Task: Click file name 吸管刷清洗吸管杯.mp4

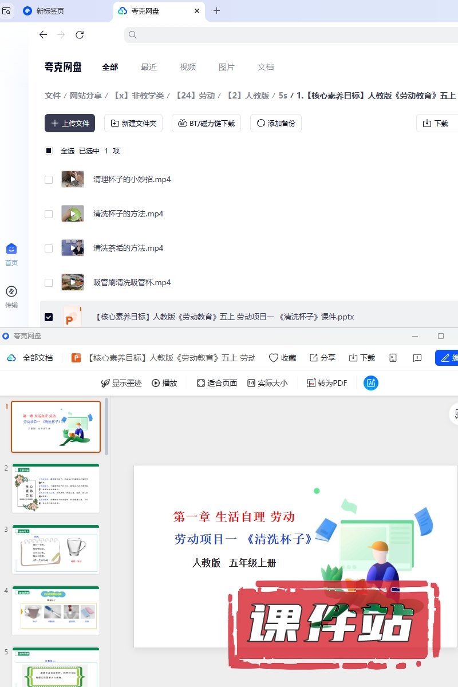Action: (132, 282)
